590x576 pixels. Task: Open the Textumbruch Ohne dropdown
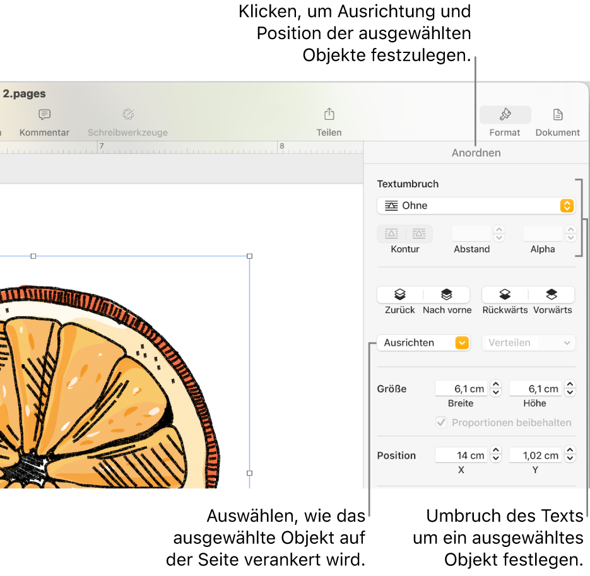click(476, 206)
